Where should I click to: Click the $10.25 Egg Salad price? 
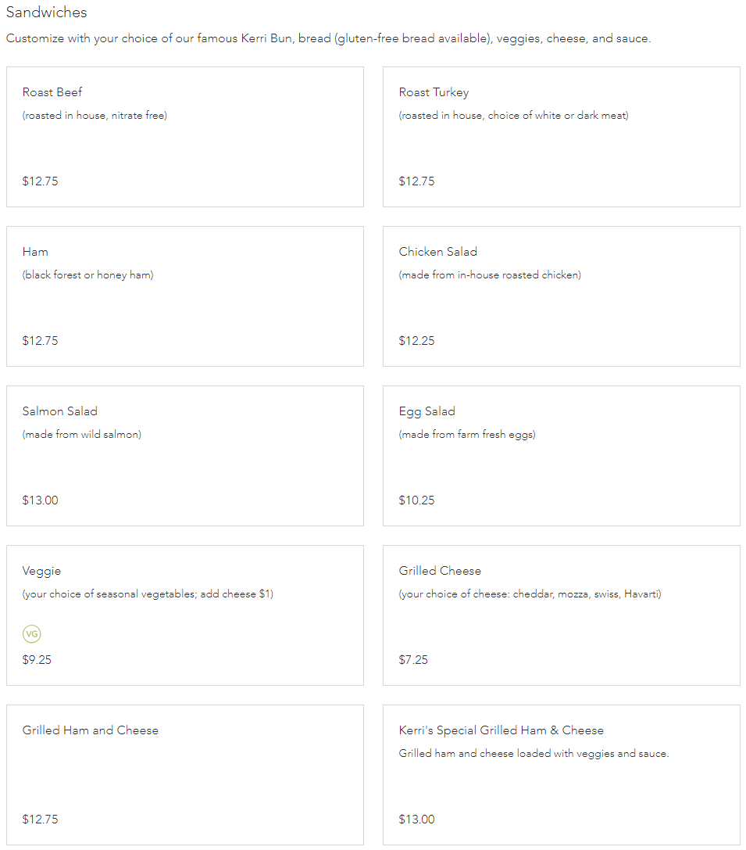tap(416, 500)
